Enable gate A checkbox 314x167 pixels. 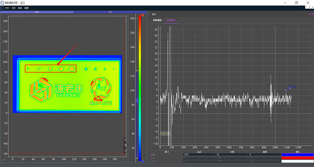[152, 154]
